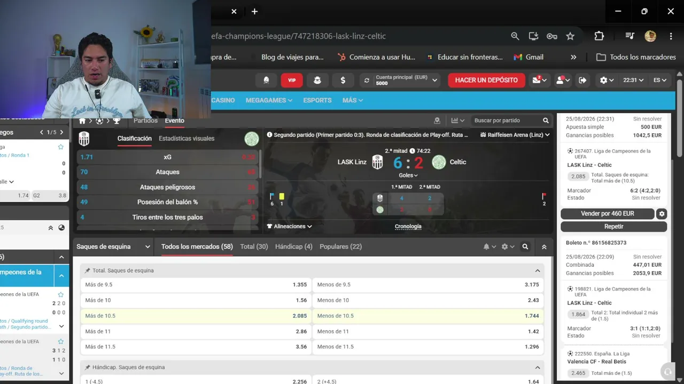This screenshot has height=384, width=684.
Task: Open the Cronología timeline link
Action: tap(408, 226)
